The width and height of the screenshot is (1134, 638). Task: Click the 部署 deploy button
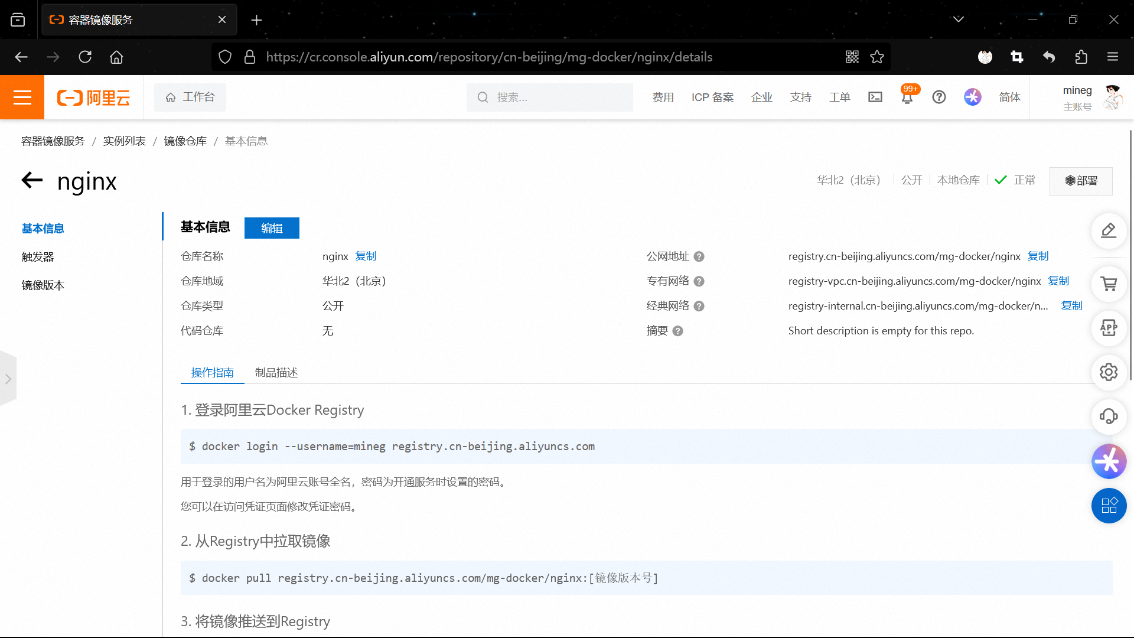(1081, 181)
